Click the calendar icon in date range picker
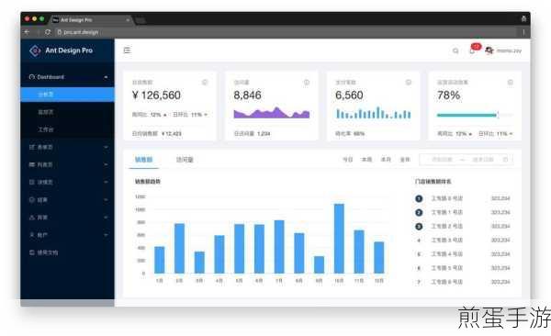Image resolution: width=551 pixels, height=336 pixels. [x=506, y=160]
